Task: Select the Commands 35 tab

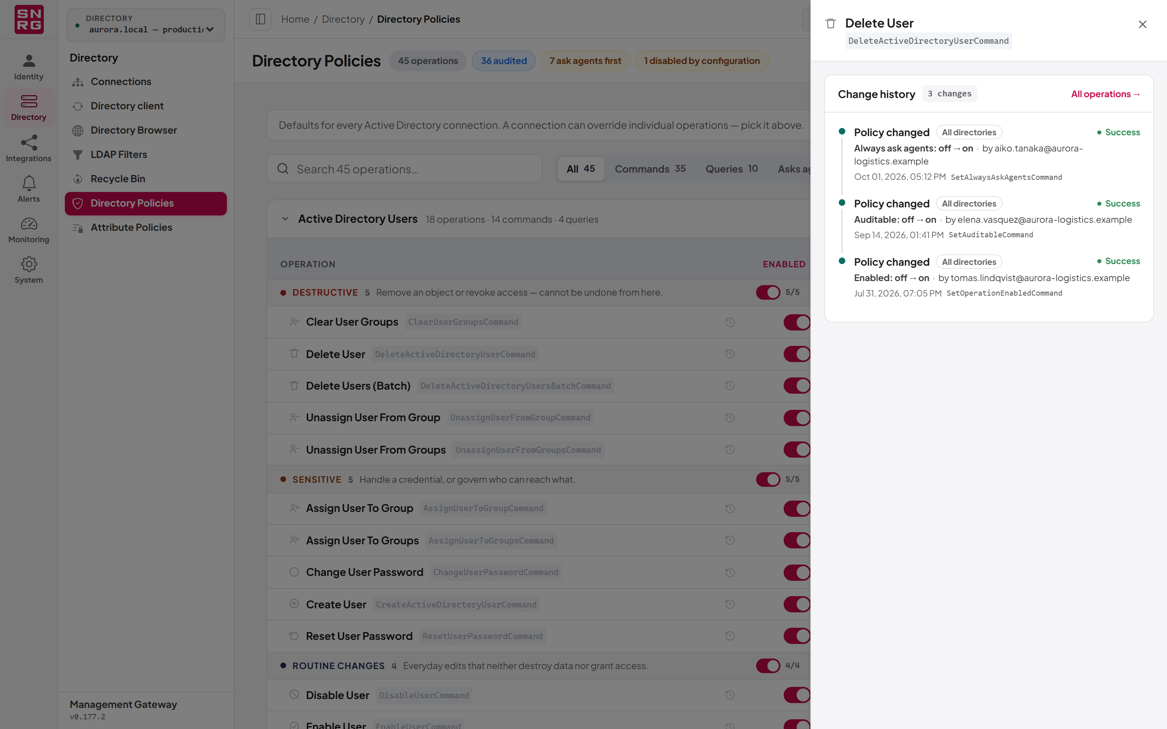Action: 650,169
